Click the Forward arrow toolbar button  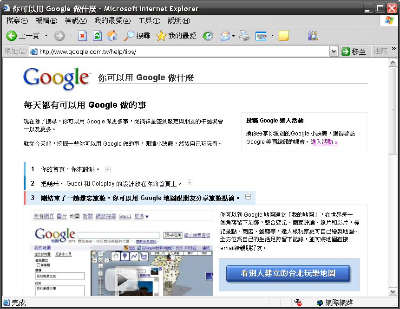click(59, 36)
